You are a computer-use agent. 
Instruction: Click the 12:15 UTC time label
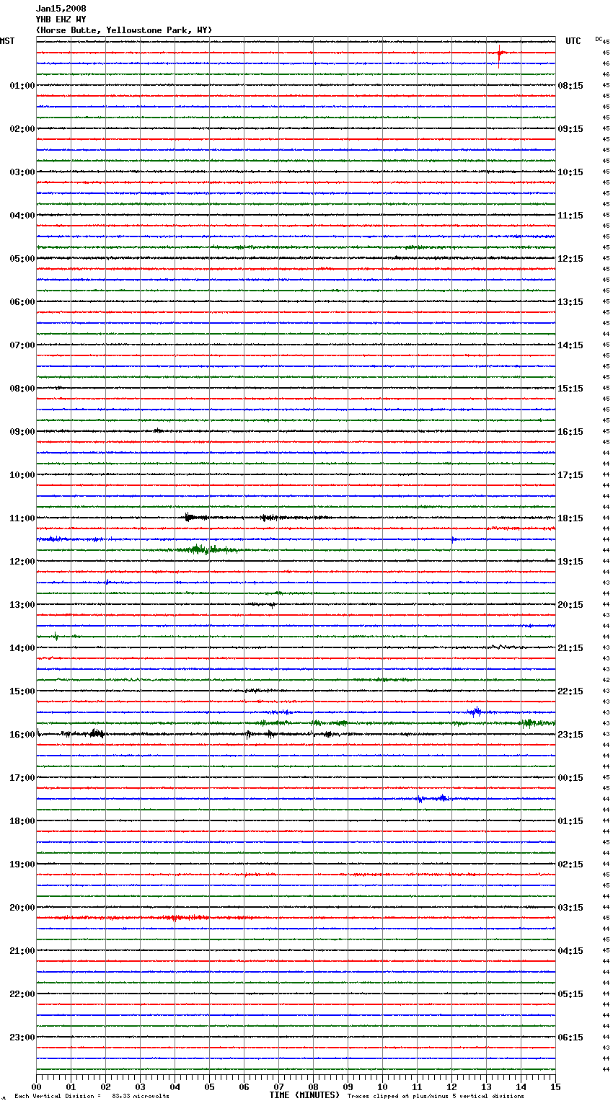pos(570,259)
